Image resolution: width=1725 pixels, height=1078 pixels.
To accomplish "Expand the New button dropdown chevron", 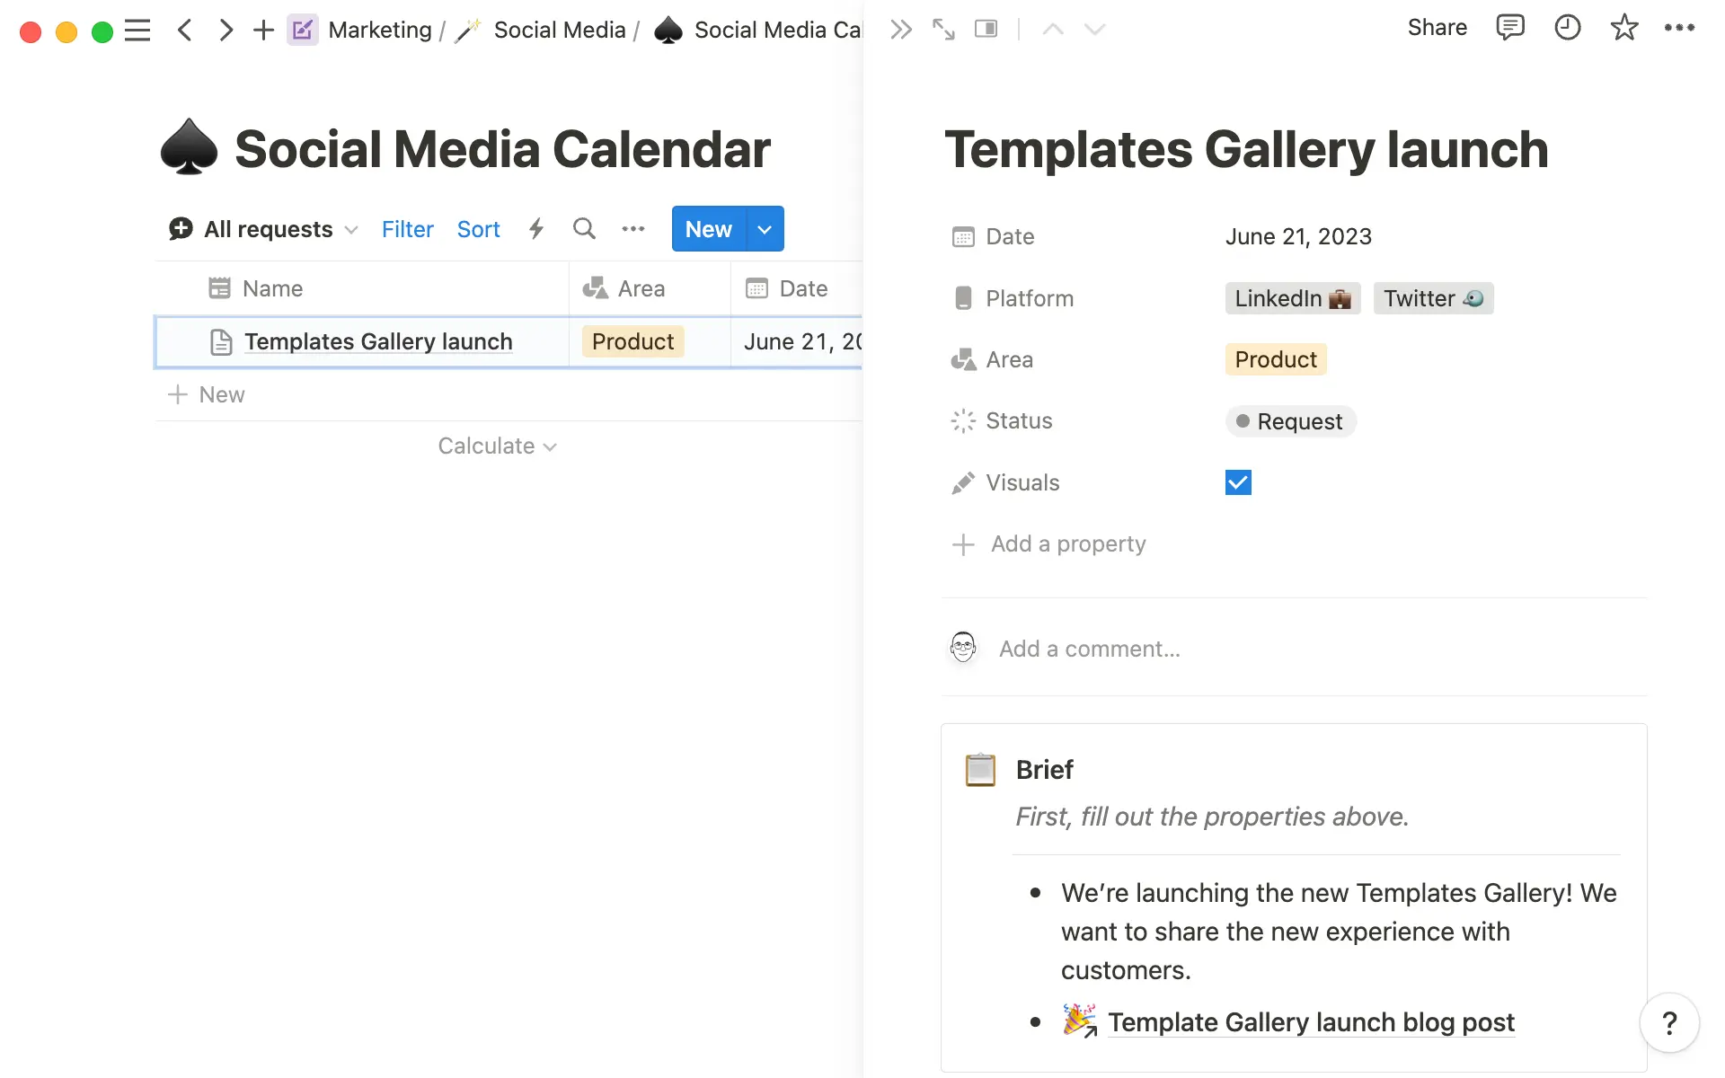I will pos(765,229).
